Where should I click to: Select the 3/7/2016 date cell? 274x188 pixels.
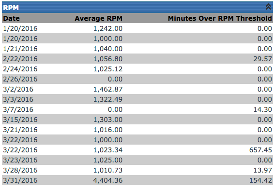click(18, 109)
